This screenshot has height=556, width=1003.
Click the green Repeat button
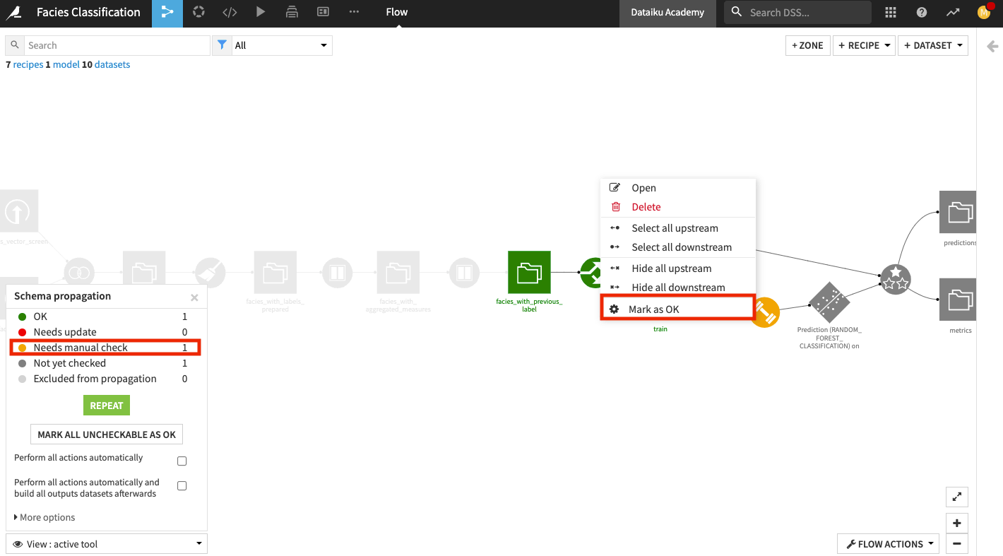(x=107, y=406)
